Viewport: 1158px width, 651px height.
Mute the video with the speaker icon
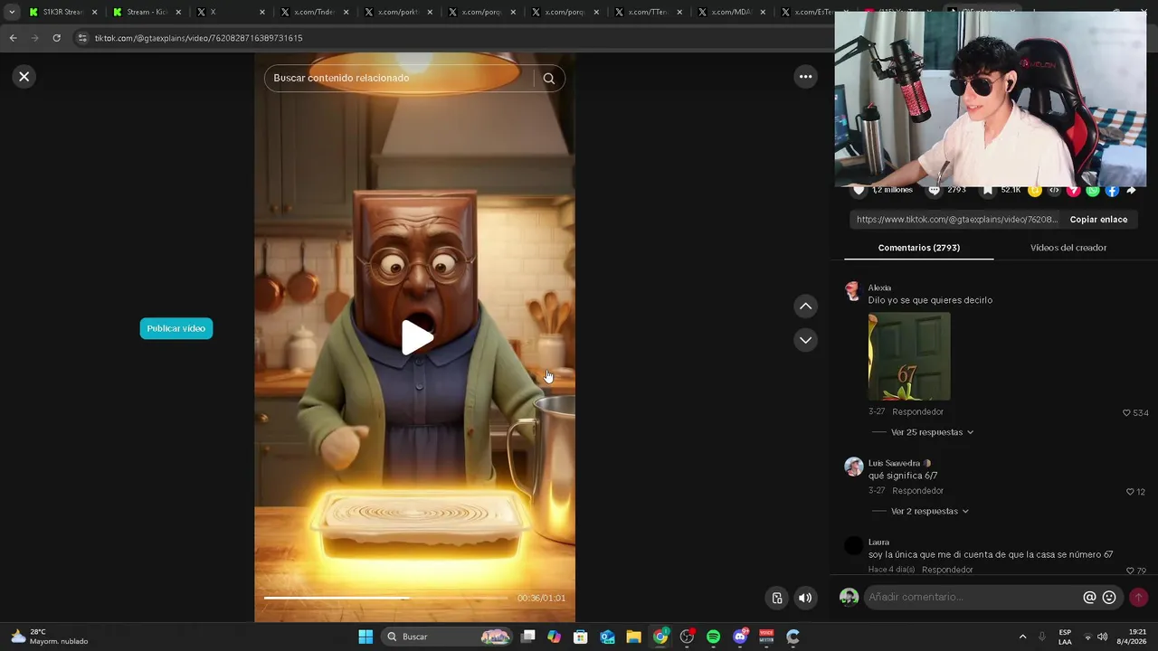pyautogui.click(x=805, y=598)
